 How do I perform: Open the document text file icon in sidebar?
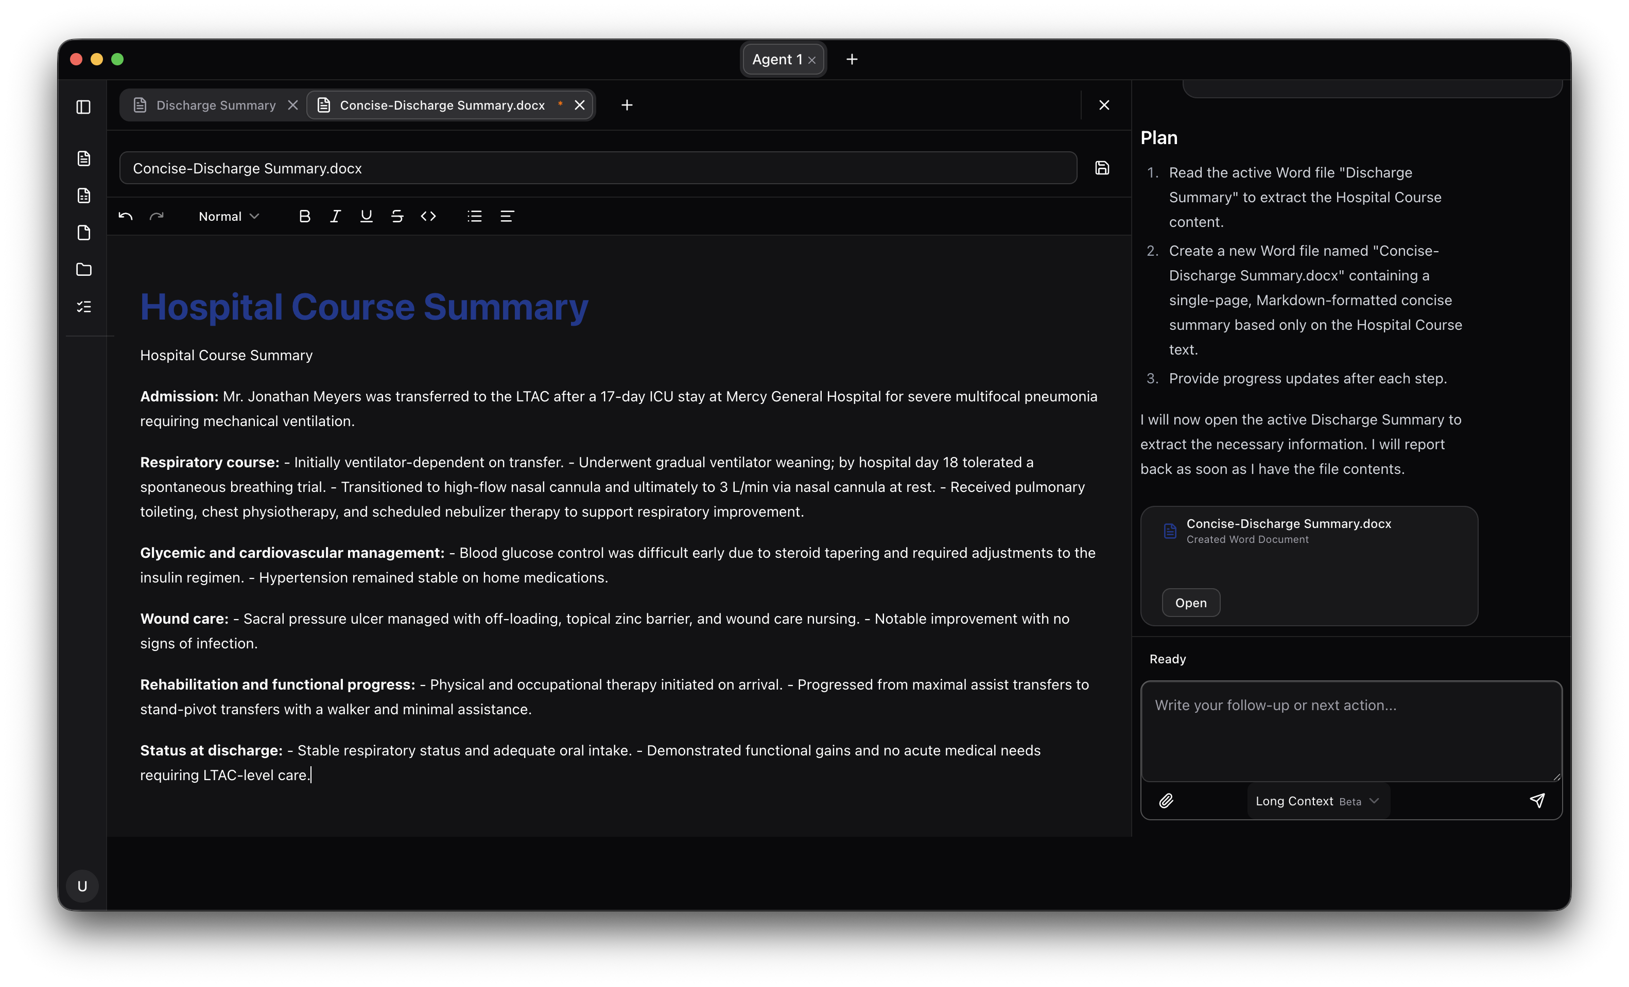[x=83, y=158]
